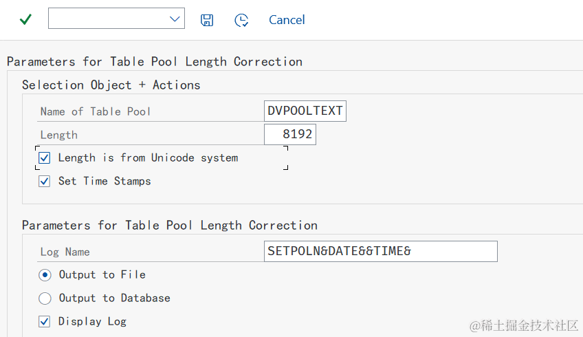Image resolution: width=583 pixels, height=337 pixels.
Task: Click the Log Name label text
Action: (65, 252)
